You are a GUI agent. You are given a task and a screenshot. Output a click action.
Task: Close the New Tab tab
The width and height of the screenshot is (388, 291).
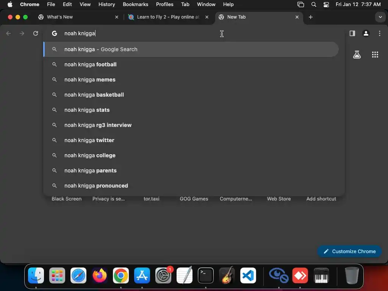[x=297, y=17]
